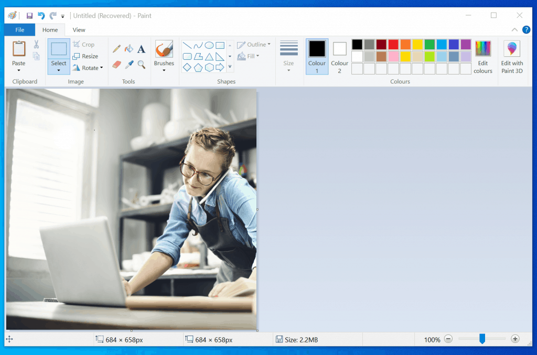Select the Colour picker tool
Image resolution: width=537 pixels, height=355 pixels.
coord(128,64)
